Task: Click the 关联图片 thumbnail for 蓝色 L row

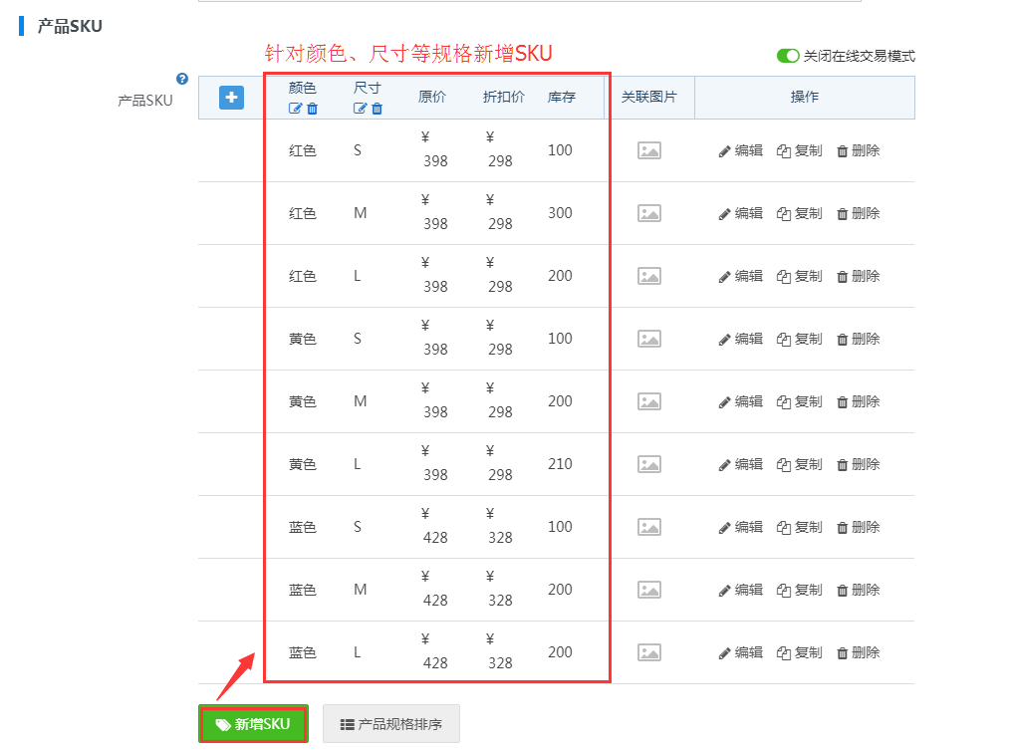Action: coord(649,652)
